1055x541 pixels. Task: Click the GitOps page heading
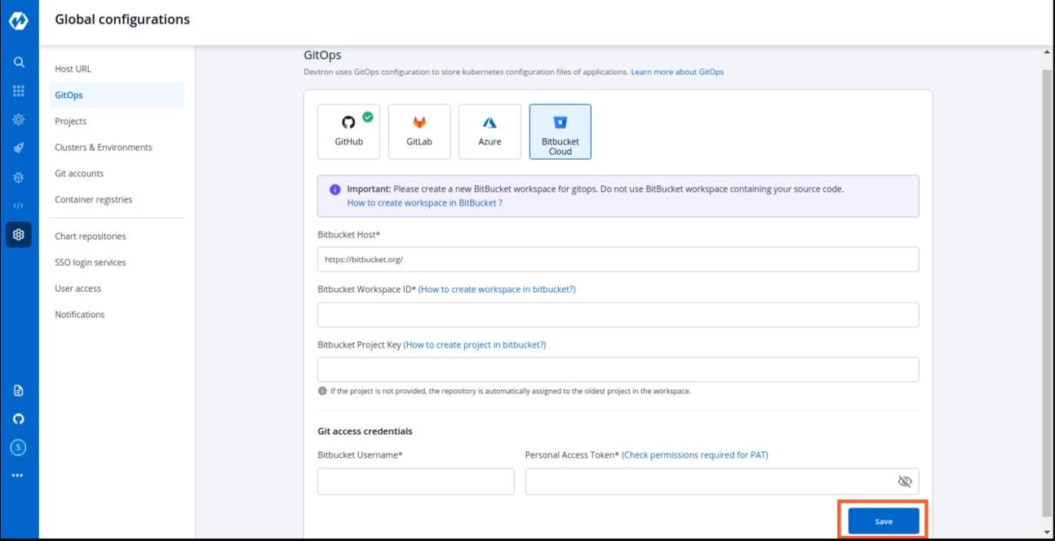(322, 55)
